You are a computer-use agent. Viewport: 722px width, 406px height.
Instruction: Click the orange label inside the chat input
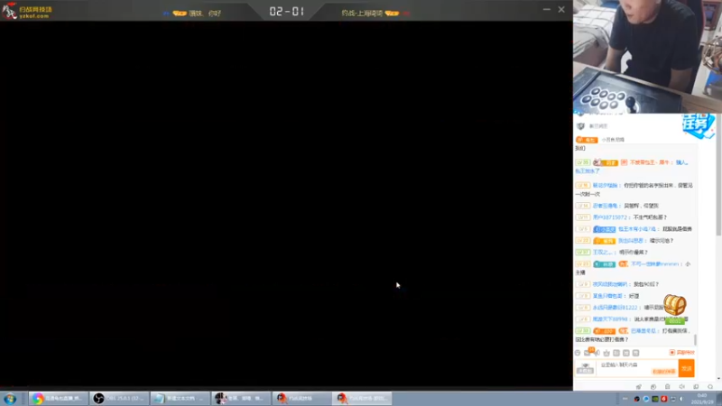click(x=663, y=372)
